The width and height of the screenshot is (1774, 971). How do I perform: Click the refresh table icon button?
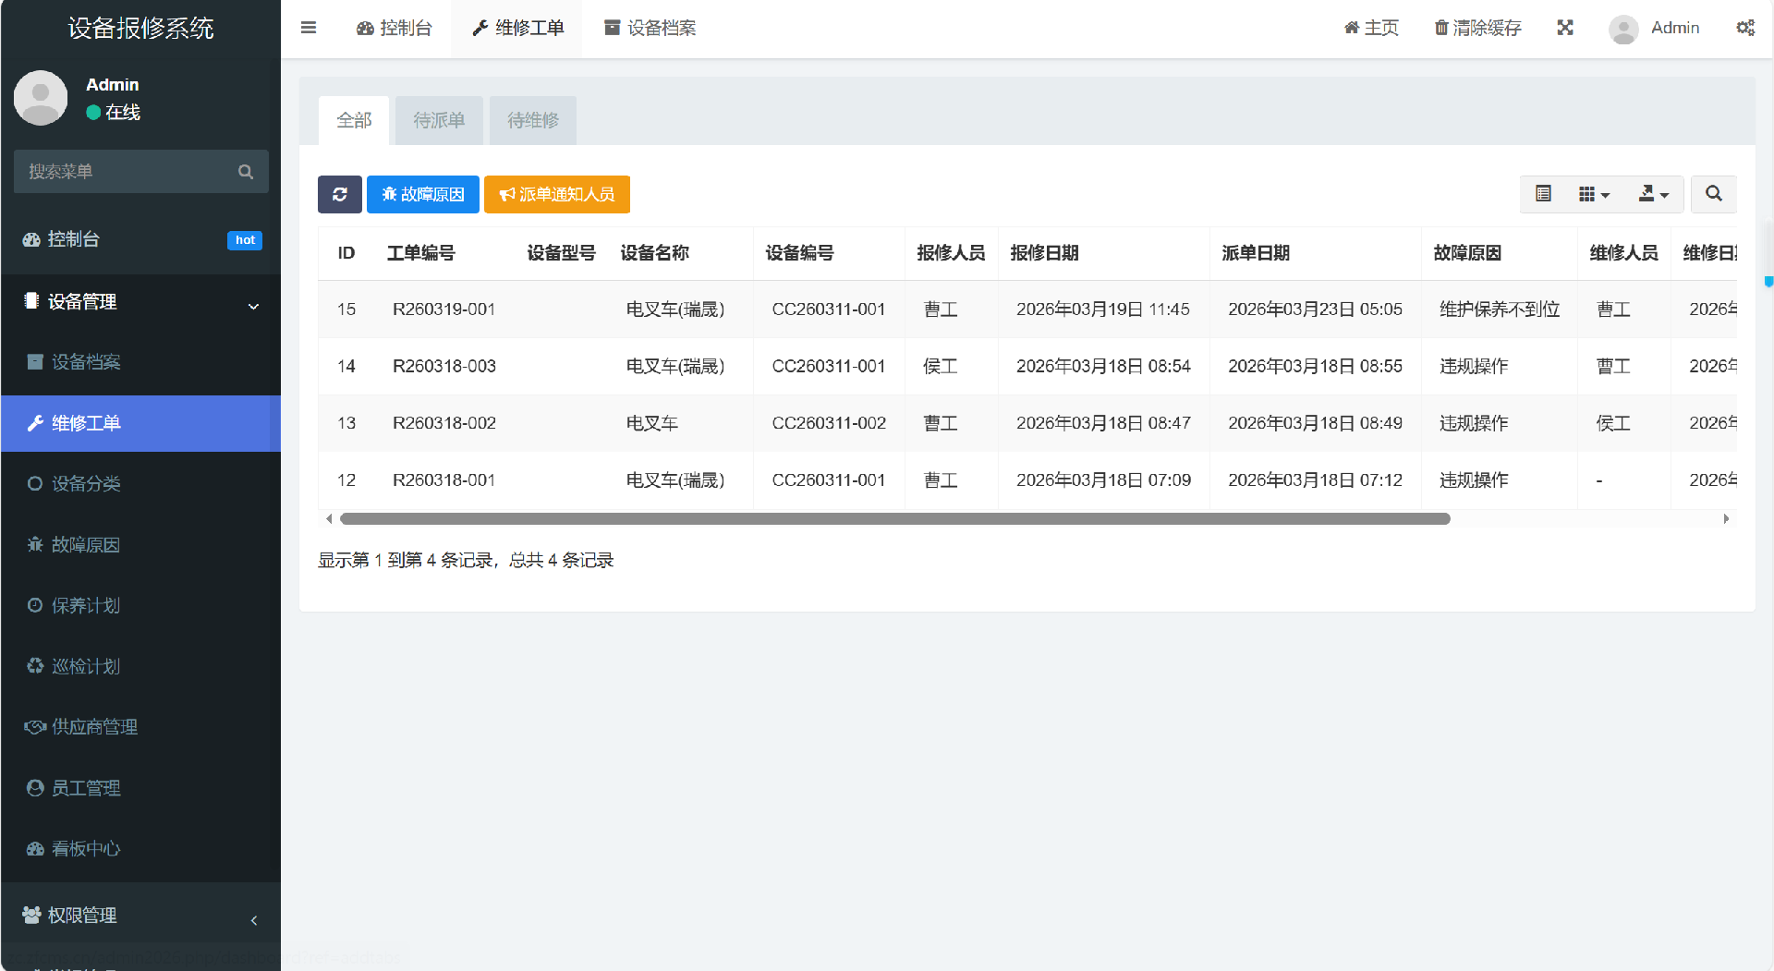point(339,194)
